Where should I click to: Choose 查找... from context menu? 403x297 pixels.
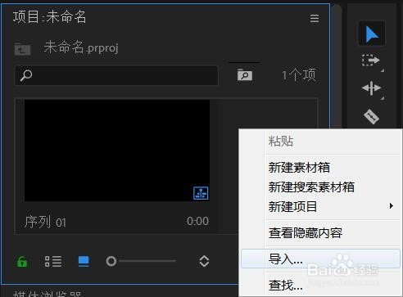click(x=286, y=286)
